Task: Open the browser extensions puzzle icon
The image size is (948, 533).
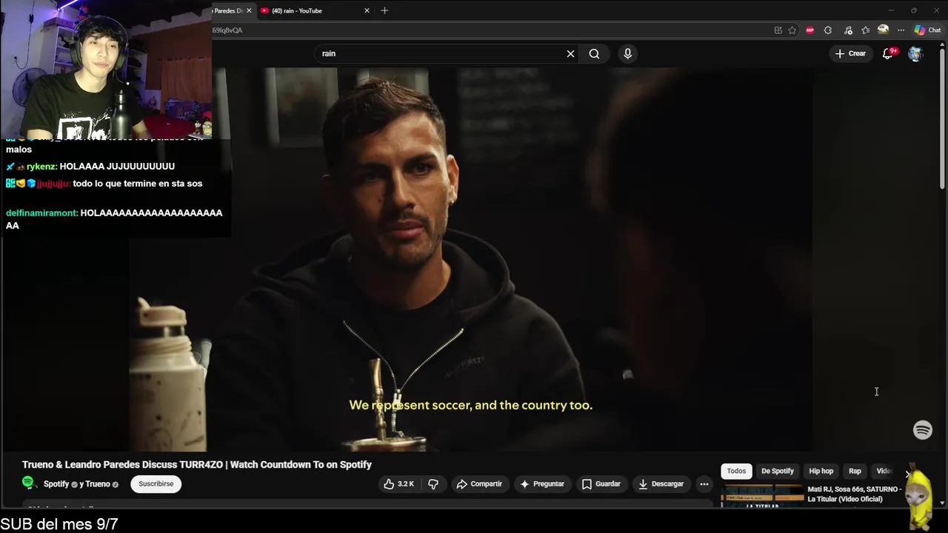Action: (828, 30)
